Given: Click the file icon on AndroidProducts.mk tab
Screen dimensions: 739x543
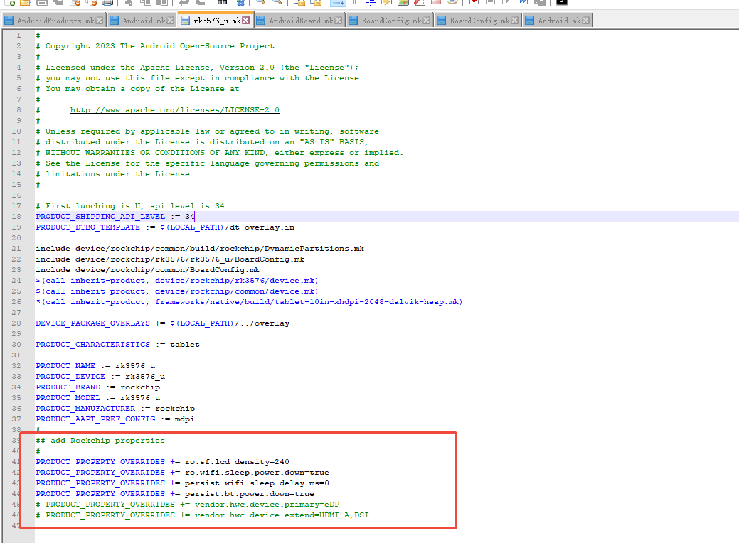Looking at the screenshot, I should coord(9,21).
